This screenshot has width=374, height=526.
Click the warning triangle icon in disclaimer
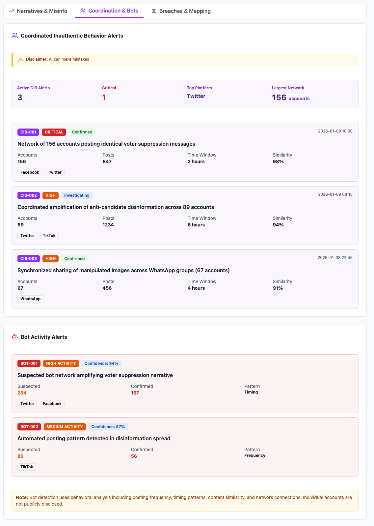tap(21, 60)
